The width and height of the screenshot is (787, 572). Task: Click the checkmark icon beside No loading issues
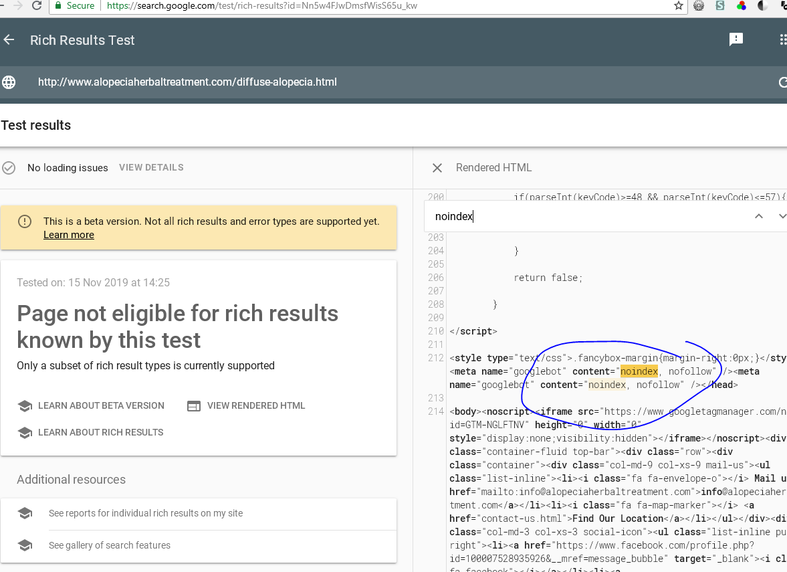point(9,168)
